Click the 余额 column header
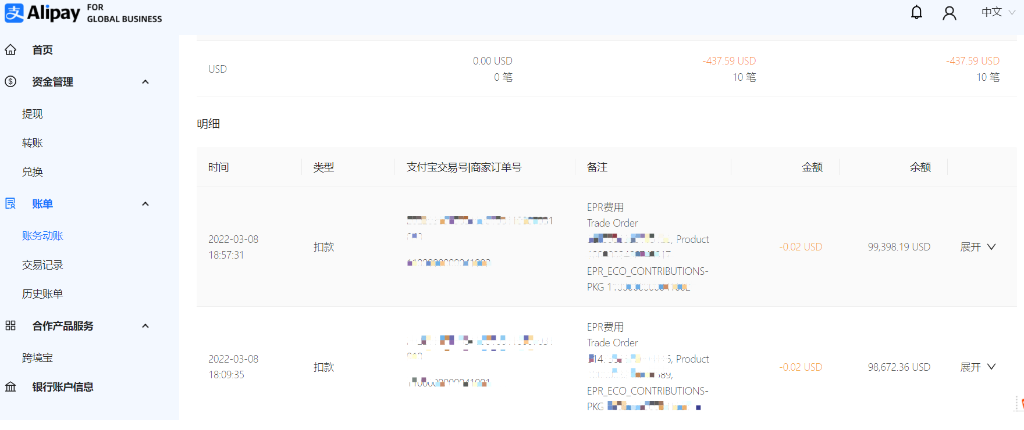This screenshot has height=430, width=1024. click(920, 167)
